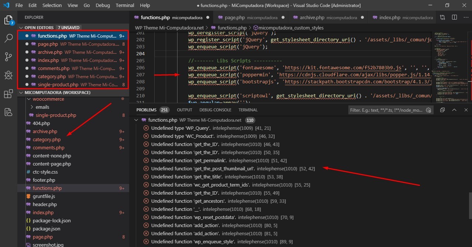Collapse the MICOMPUTADORA (WORKSPACE) section
The height and width of the screenshot is (247, 472).
coord(21,93)
